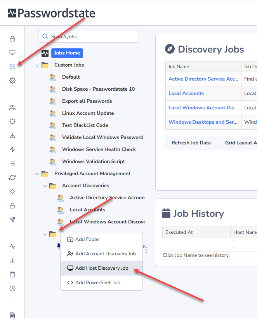Click the Executed At column header
This screenshot has width=257, height=318.
click(x=196, y=232)
